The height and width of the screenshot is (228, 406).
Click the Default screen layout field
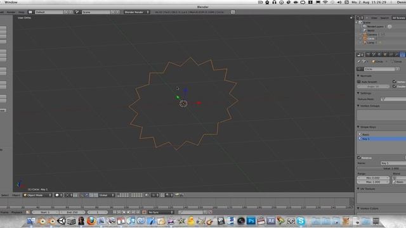(x=49, y=12)
